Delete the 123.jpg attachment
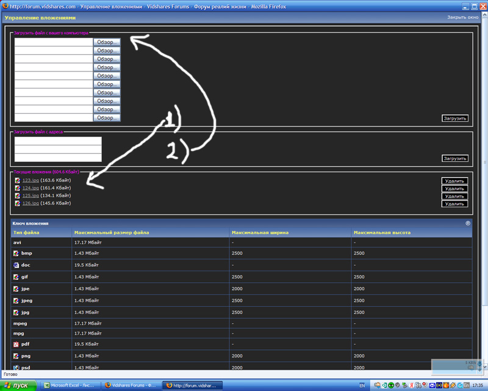The width and height of the screenshot is (488, 391). tap(454, 181)
